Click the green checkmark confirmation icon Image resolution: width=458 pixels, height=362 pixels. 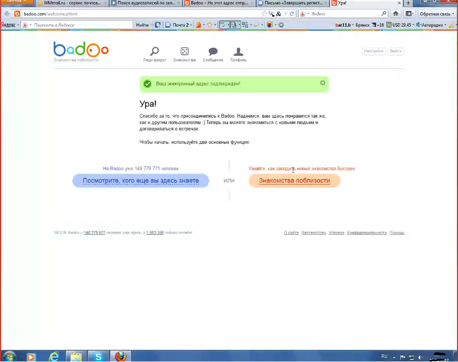pos(148,84)
